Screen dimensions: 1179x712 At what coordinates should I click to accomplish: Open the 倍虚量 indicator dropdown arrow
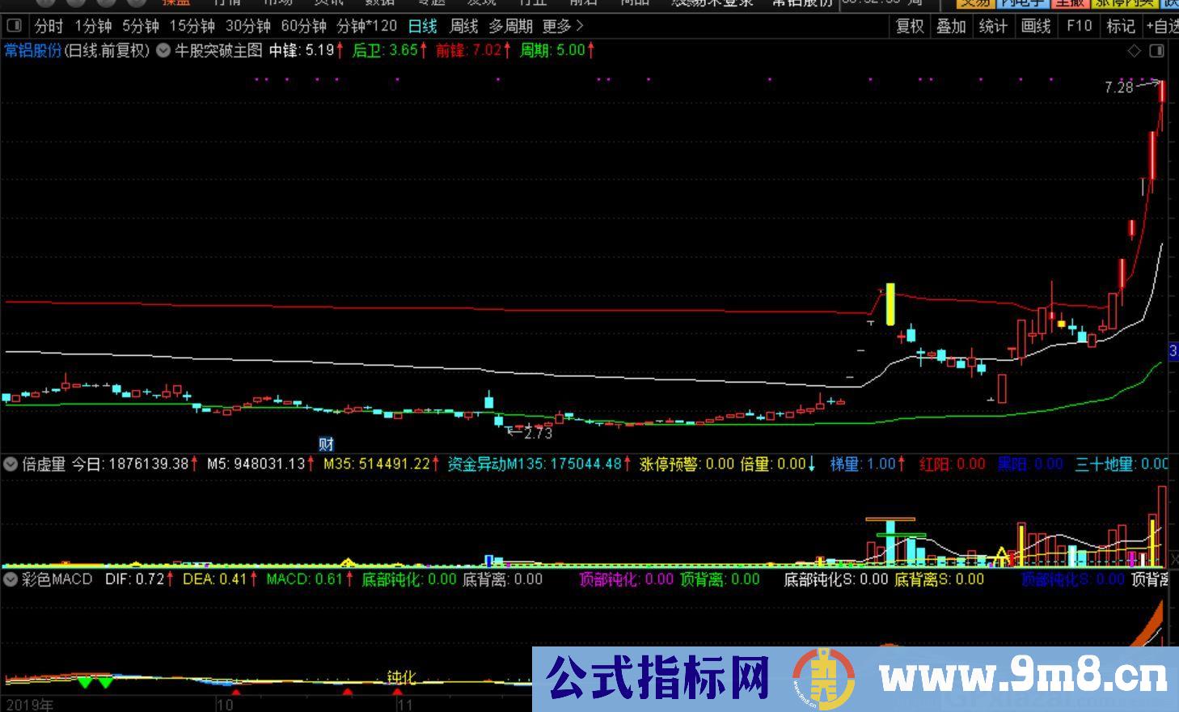(11, 464)
